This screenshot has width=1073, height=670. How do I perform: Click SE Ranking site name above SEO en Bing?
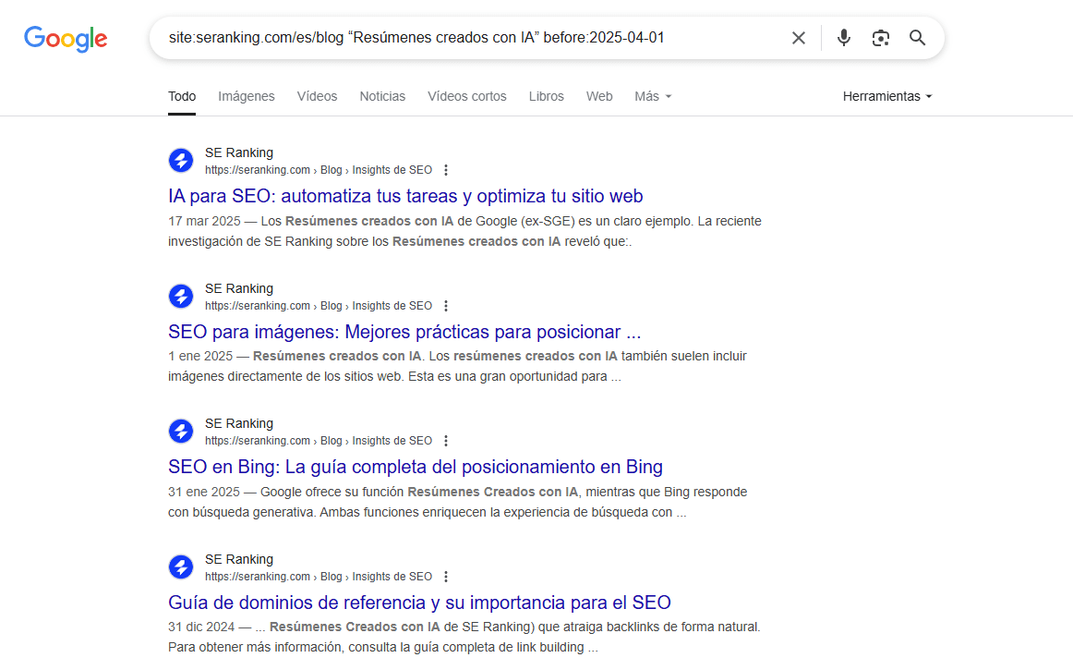click(239, 423)
